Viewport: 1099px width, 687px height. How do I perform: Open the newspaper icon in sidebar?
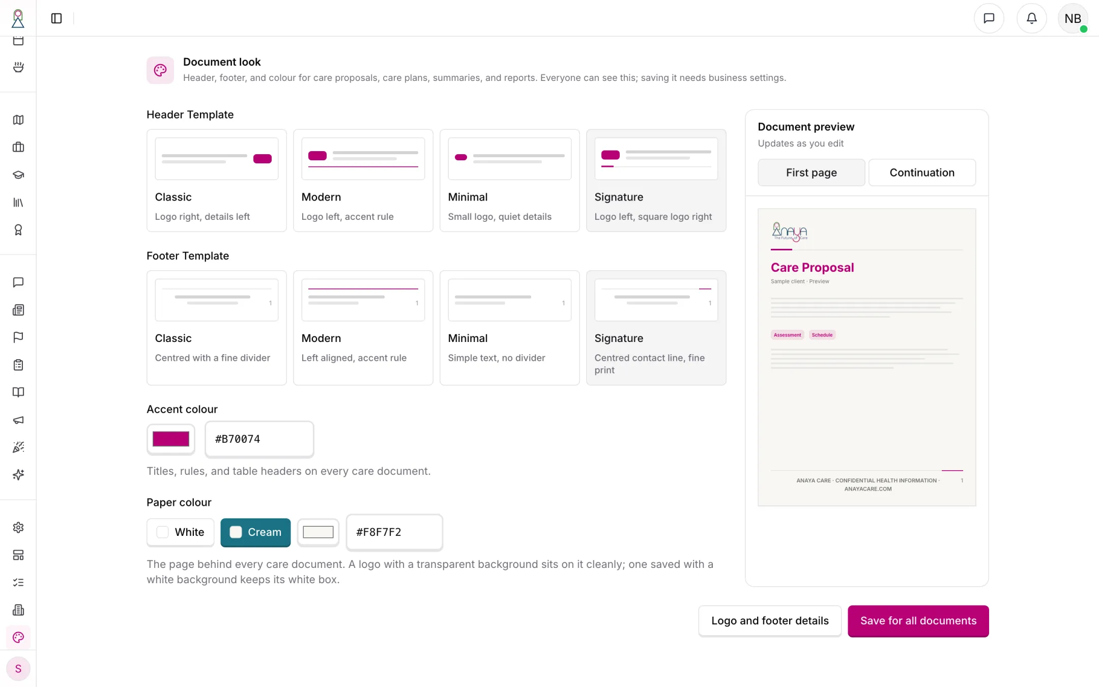(x=18, y=309)
